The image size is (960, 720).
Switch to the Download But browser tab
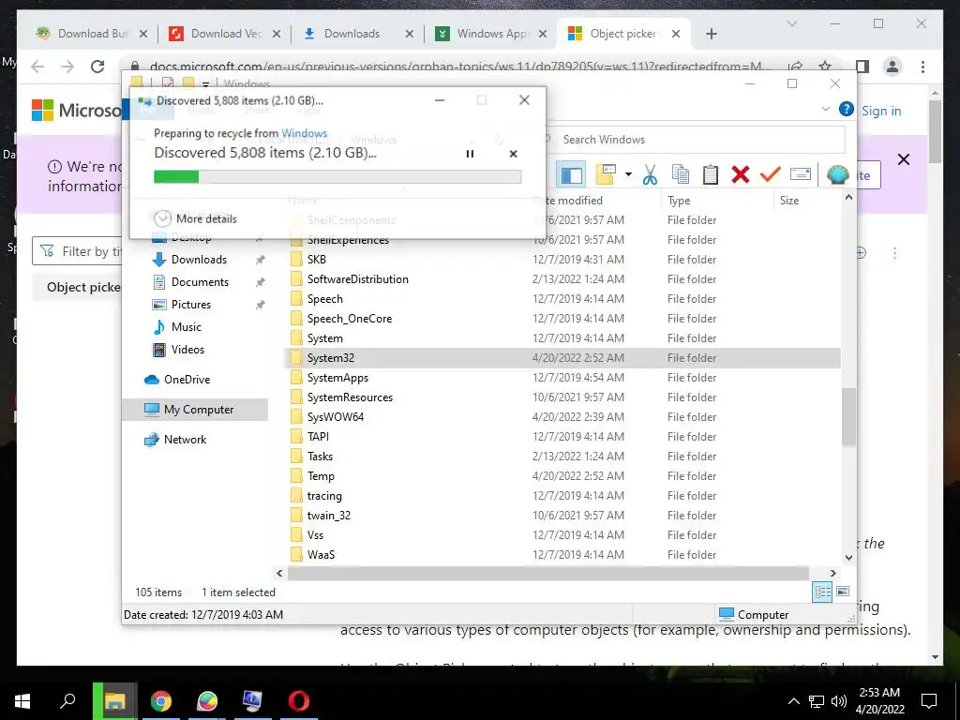[92, 34]
